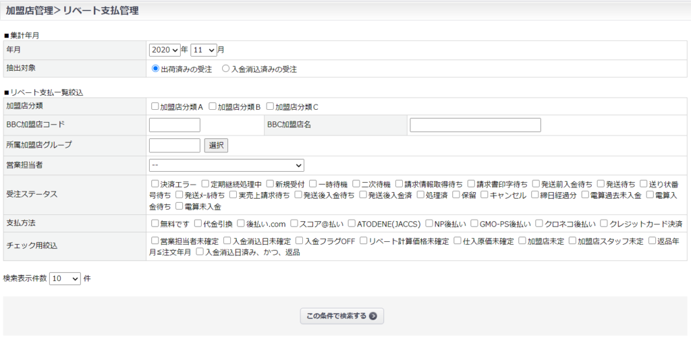Check the 加盟店分類C checkbox

(x=270, y=106)
